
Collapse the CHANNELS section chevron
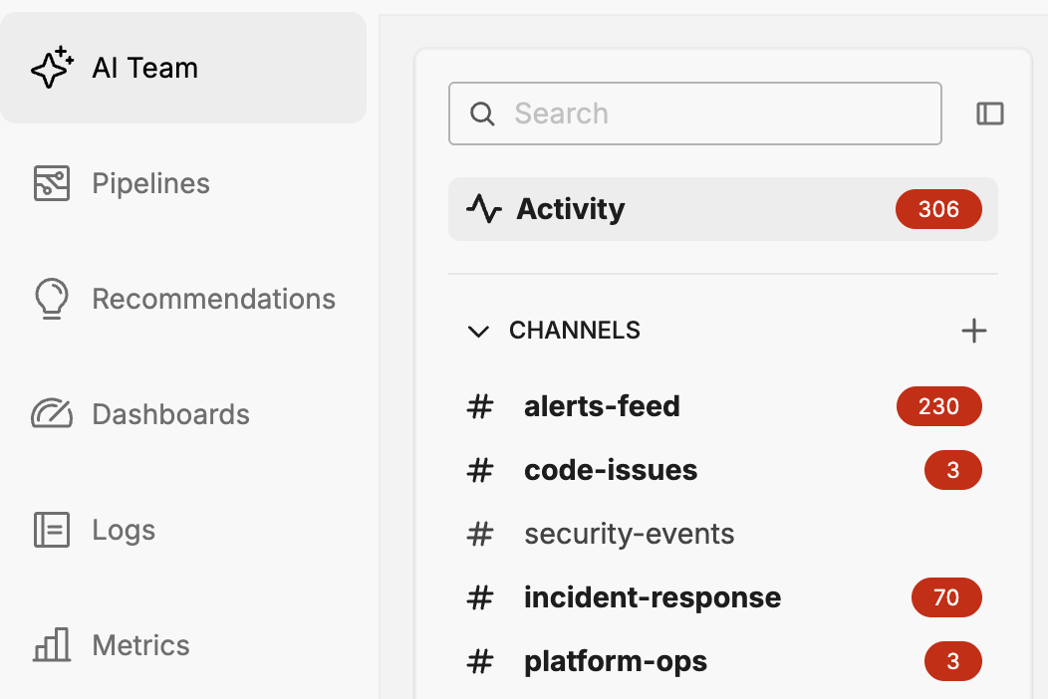tap(479, 331)
